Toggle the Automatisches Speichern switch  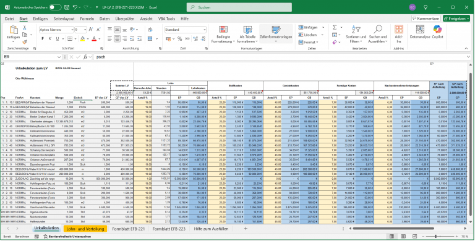55,7
